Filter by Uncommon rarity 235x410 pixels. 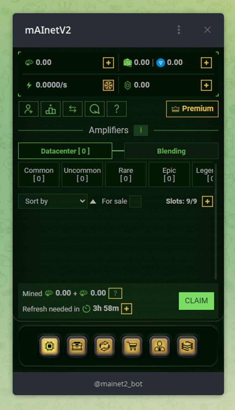(82, 174)
